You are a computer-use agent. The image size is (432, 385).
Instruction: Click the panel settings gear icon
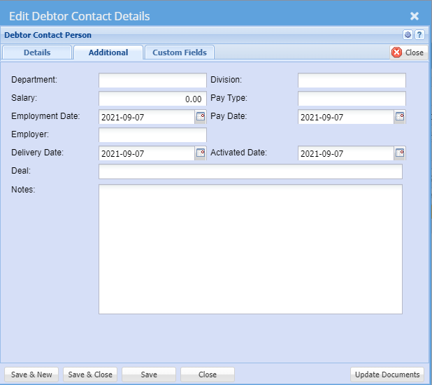pyautogui.click(x=408, y=34)
